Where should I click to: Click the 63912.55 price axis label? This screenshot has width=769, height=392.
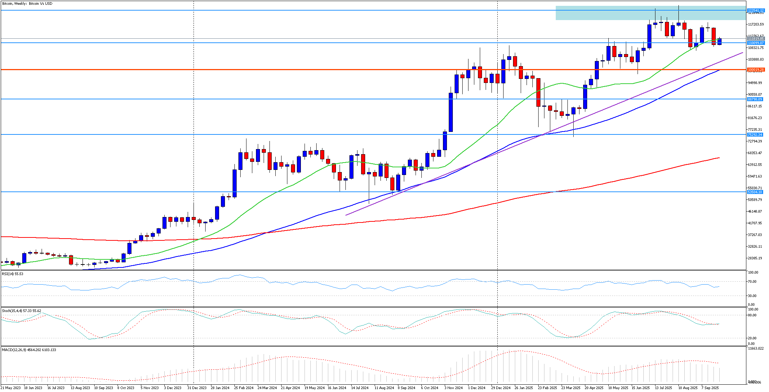755,165
